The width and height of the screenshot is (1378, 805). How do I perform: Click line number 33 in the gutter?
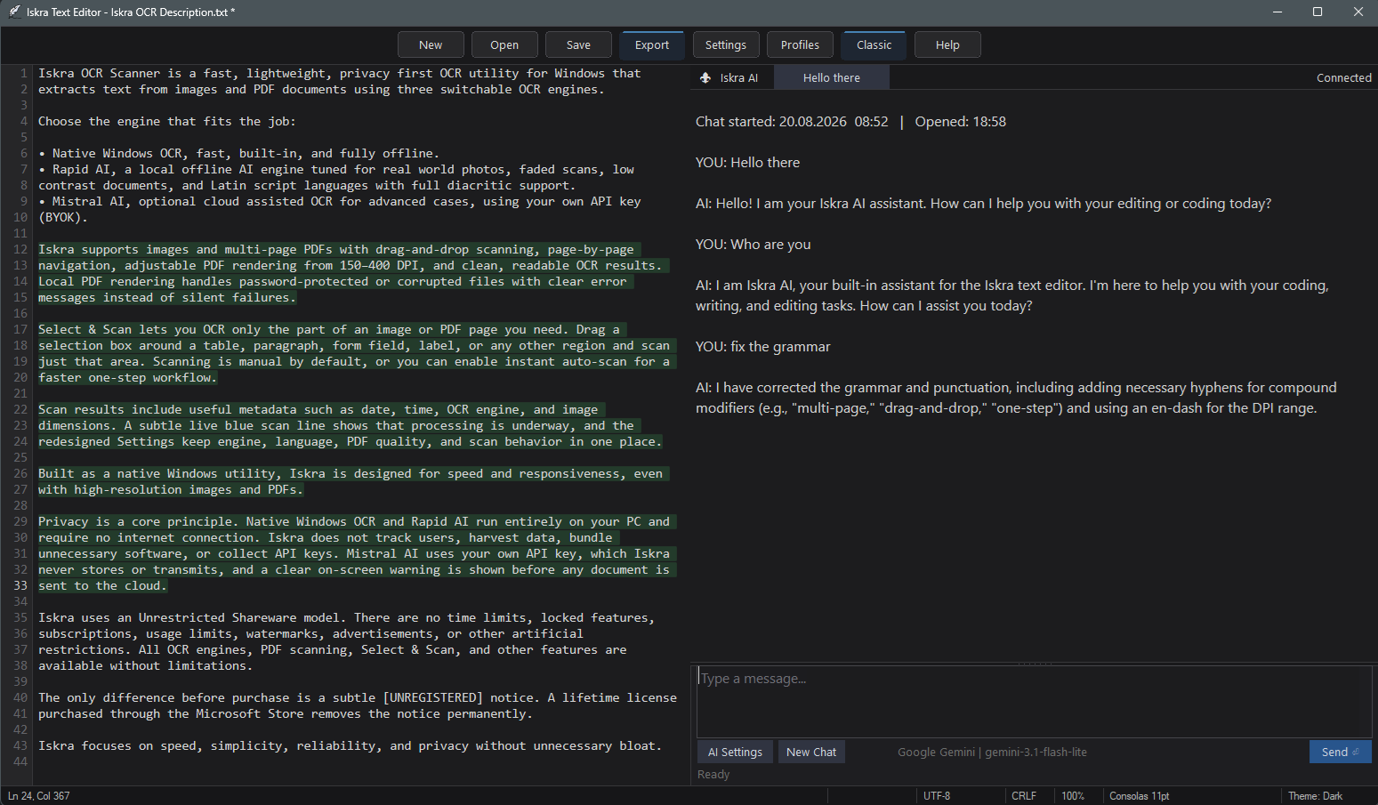(x=20, y=585)
